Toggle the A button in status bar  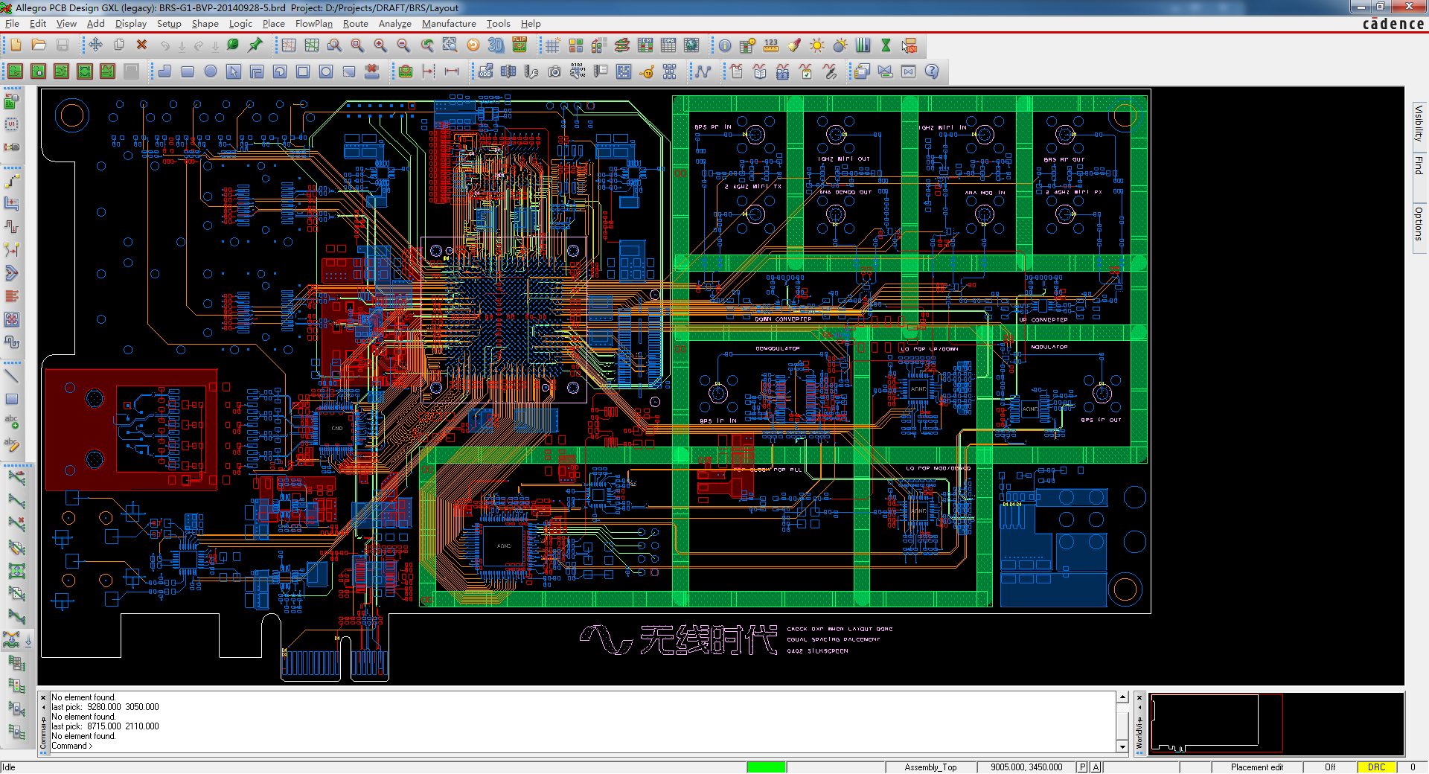1096,767
